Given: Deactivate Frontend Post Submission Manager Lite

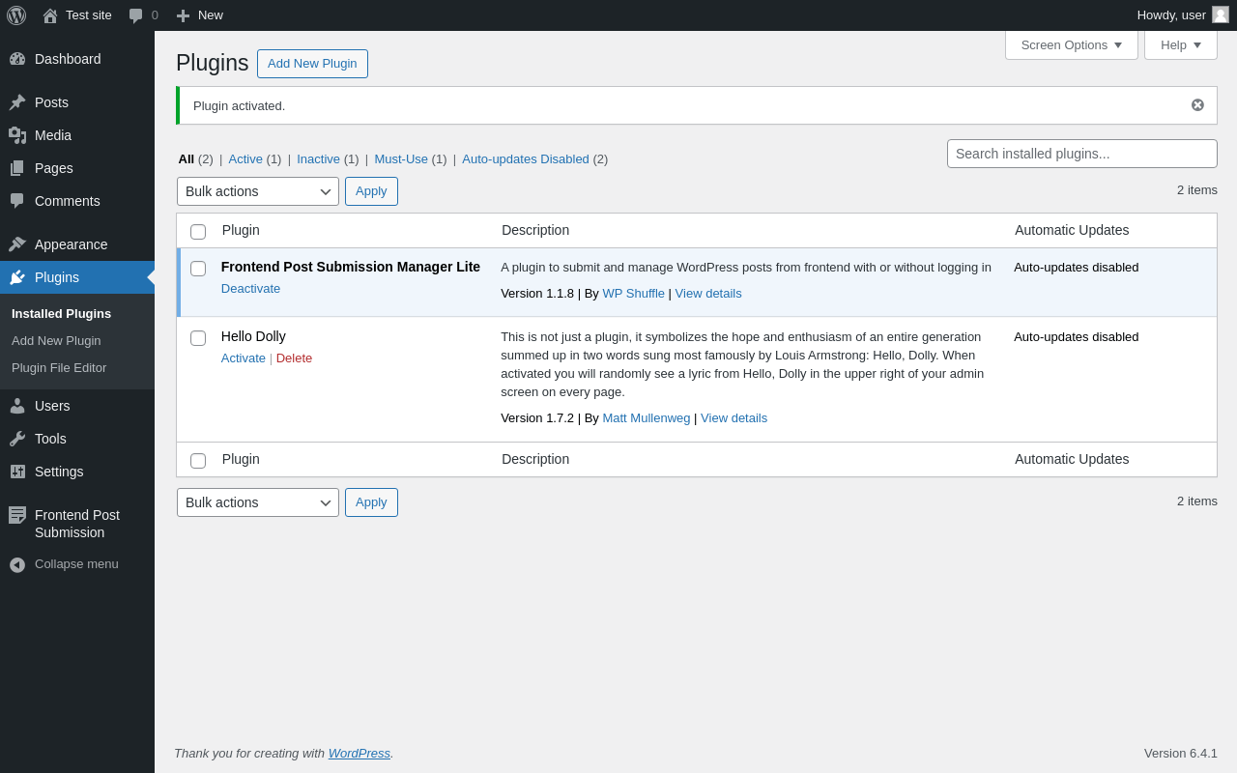Looking at the screenshot, I should point(250,289).
